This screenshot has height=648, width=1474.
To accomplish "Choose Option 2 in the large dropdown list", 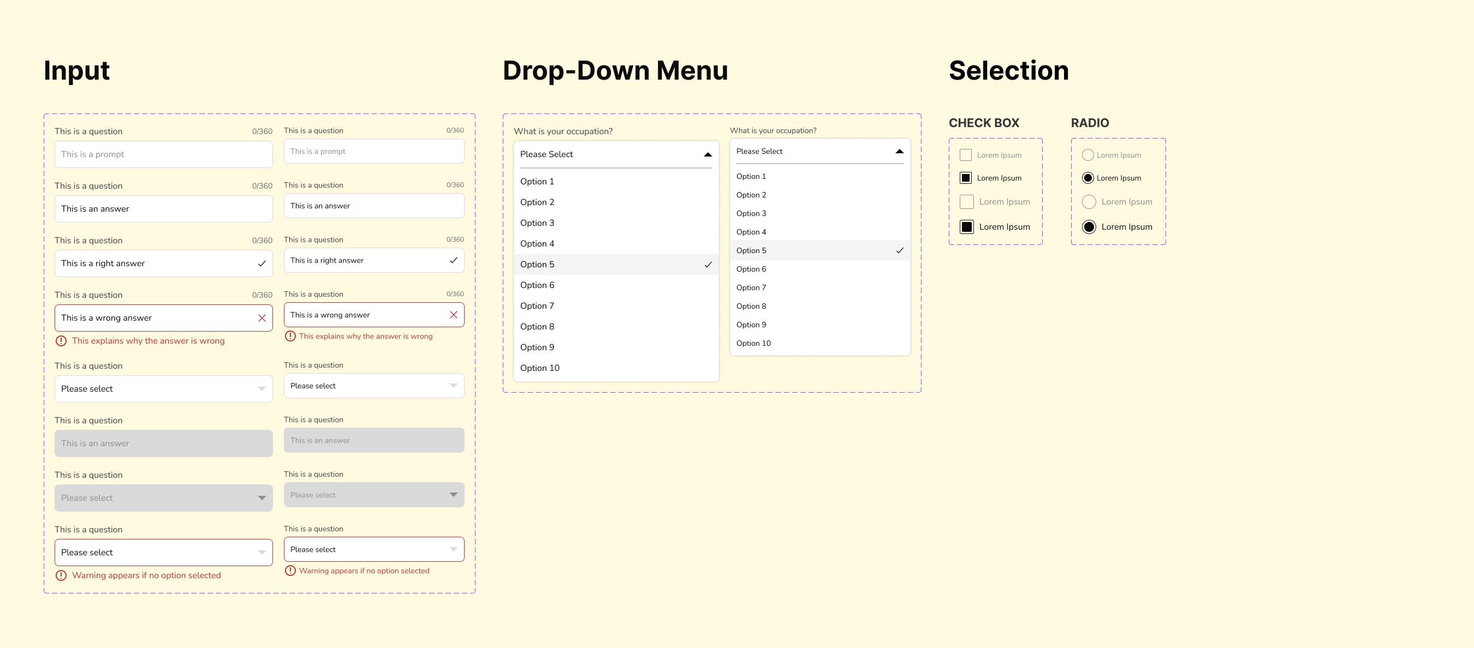I will (537, 202).
